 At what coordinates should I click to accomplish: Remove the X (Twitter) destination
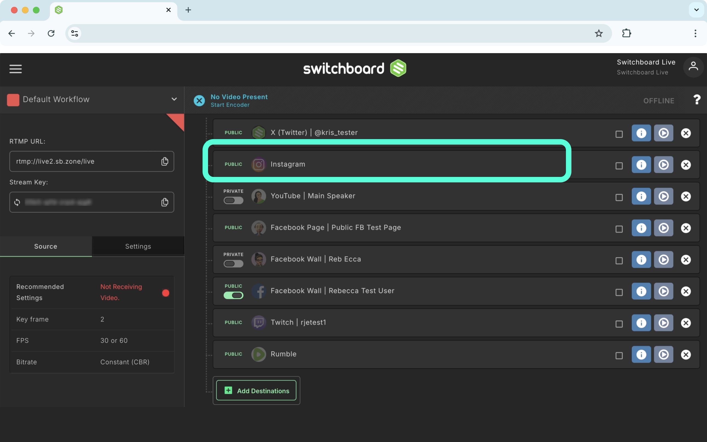[x=686, y=133]
